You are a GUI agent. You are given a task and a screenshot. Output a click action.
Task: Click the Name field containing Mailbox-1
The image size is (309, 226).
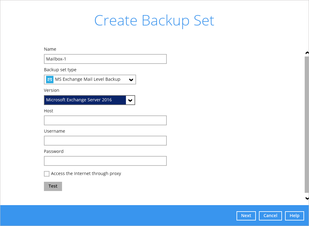point(105,59)
